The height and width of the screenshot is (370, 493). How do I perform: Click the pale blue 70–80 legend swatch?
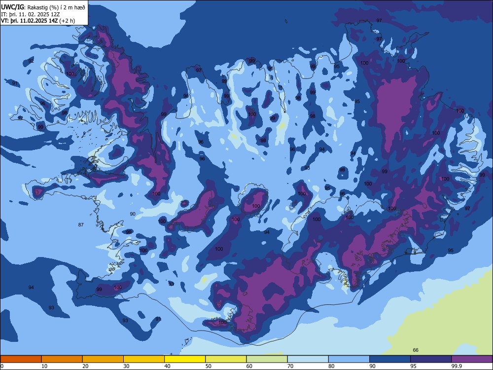(x=308, y=359)
